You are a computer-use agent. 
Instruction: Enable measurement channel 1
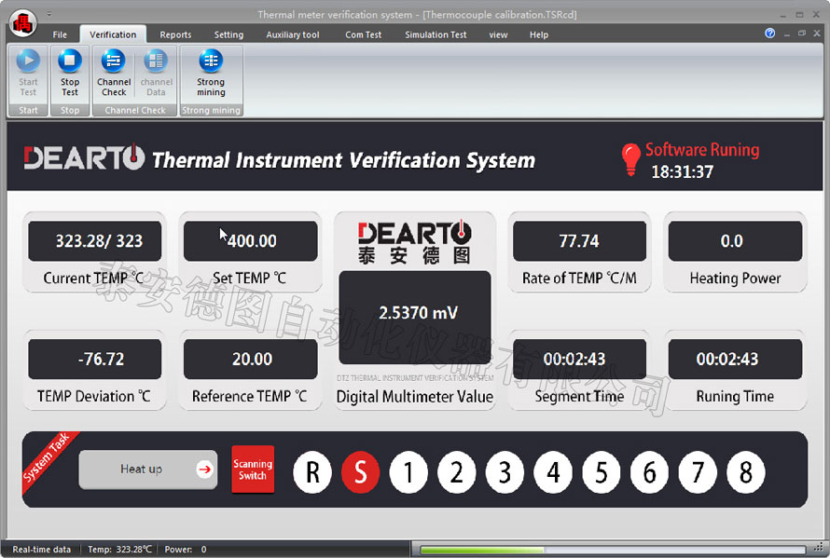(x=408, y=472)
